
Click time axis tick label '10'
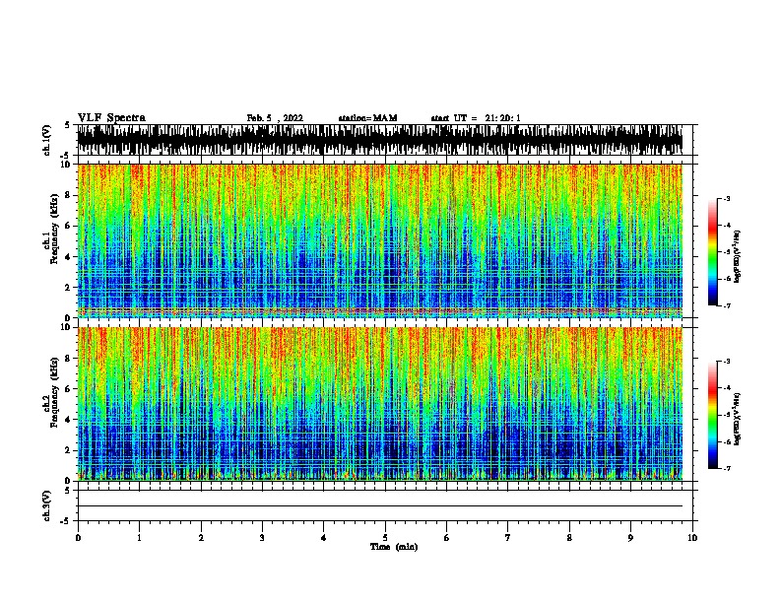692,538
